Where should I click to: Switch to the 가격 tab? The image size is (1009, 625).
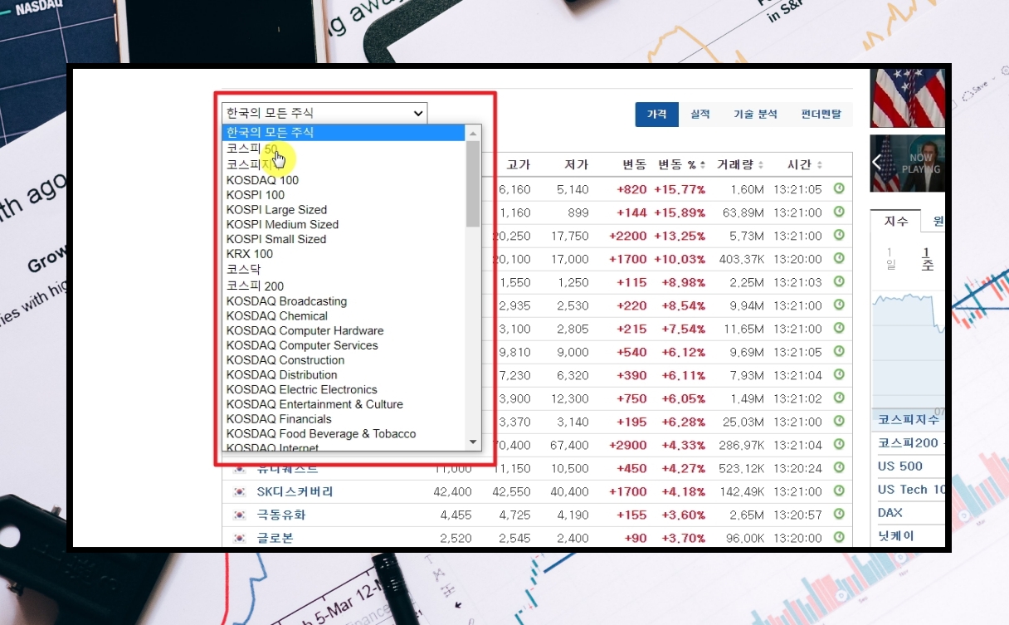pyautogui.click(x=657, y=115)
